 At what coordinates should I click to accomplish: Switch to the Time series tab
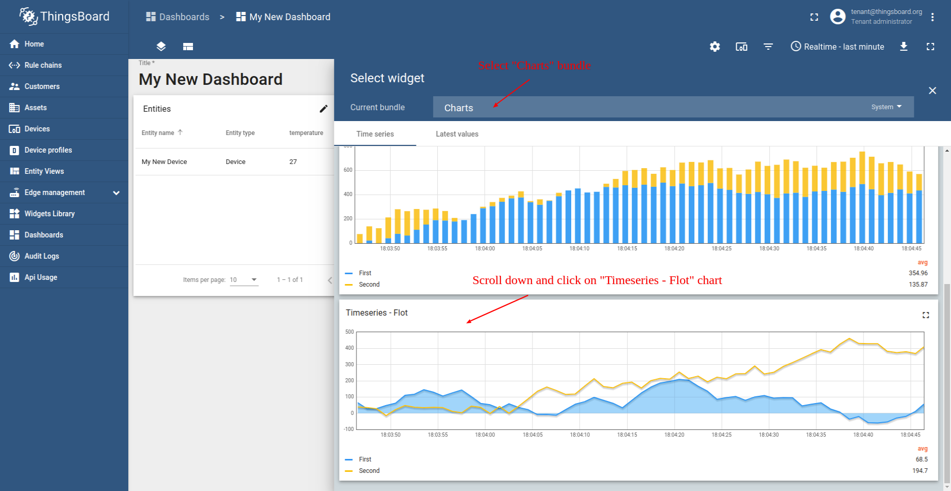point(375,134)
